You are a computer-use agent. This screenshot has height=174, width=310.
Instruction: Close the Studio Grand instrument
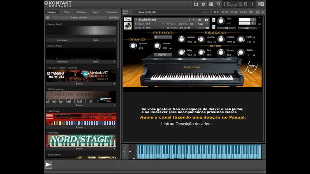[259, 18]
